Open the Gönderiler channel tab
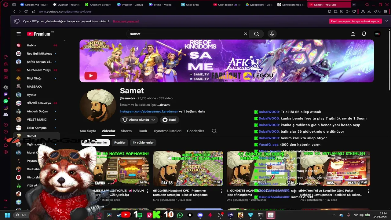391x220 pixels. click(195, 131)
